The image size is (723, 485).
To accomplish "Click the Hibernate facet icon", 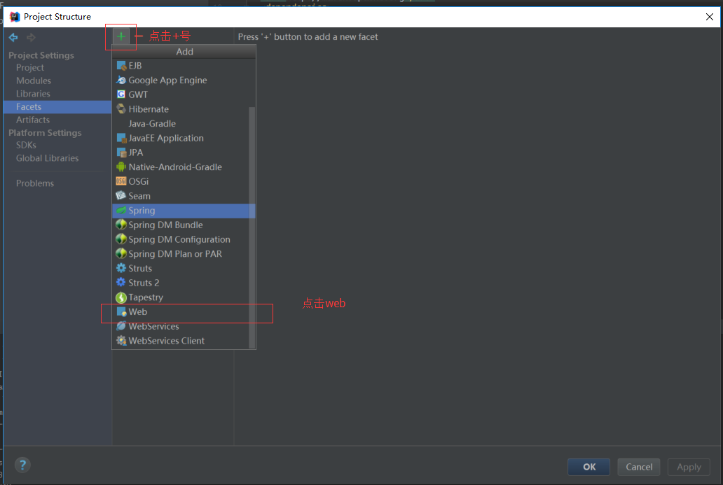I will tap(121, 109).
